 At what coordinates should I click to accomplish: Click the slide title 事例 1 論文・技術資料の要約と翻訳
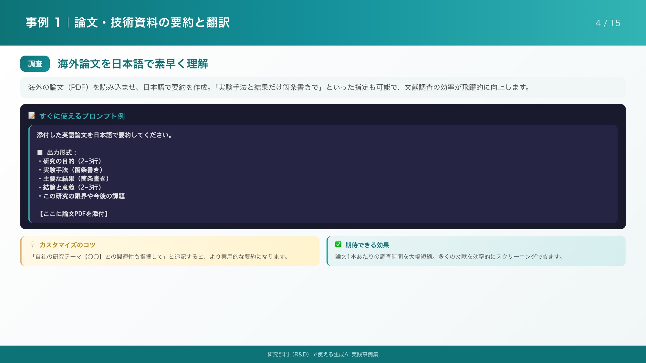click(x=128, y=23)
